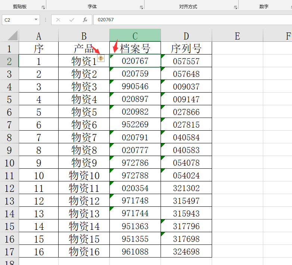Viewport: 292px width, 265px height.
Task: Select cell containing 972786
Action: pos(135,162)
